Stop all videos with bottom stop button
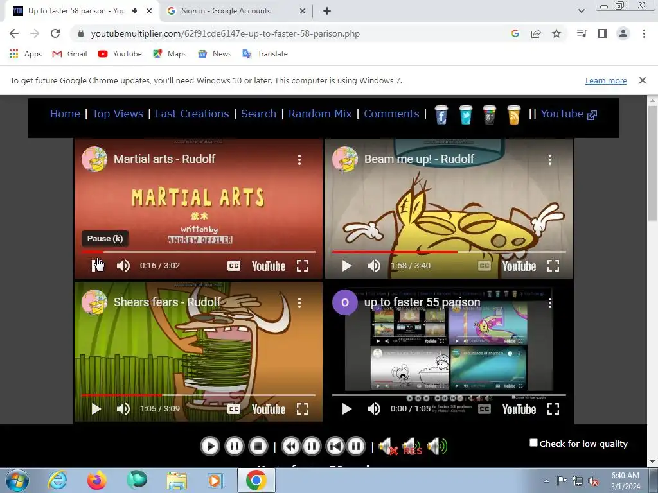This screenshot has width=658, height=493. 258,446
